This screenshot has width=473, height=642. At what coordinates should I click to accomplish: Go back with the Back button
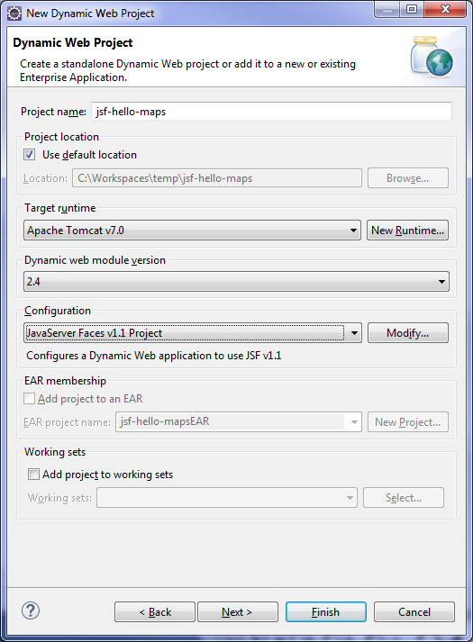point(155,611)
